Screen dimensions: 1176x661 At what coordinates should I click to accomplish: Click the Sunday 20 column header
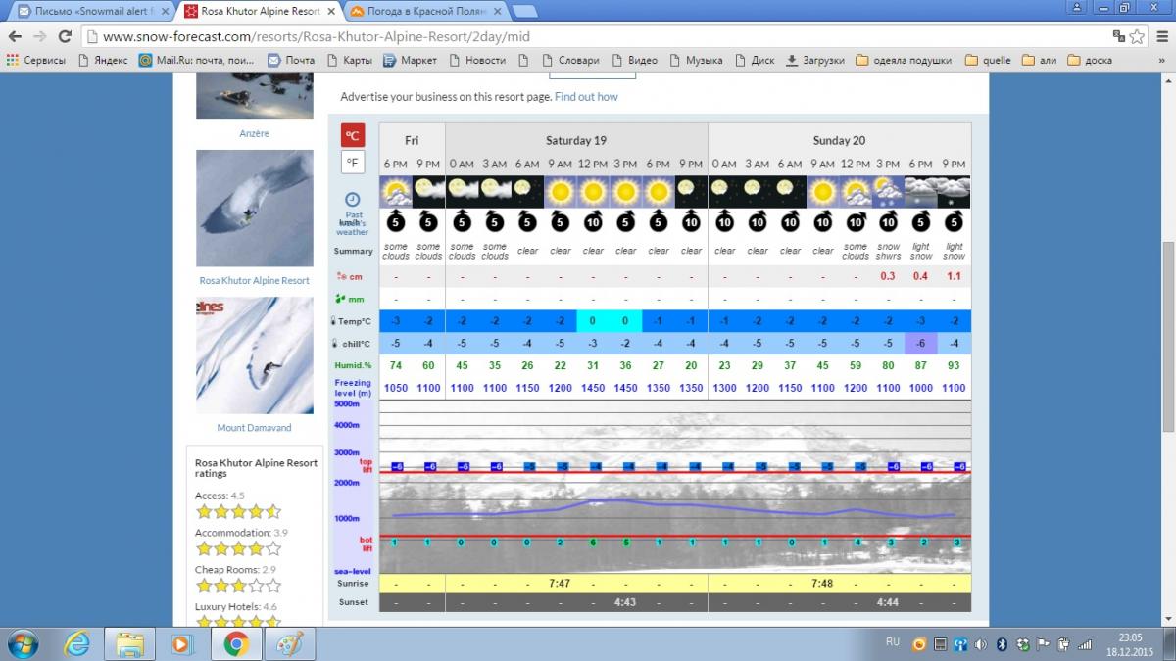coord(839,140)
